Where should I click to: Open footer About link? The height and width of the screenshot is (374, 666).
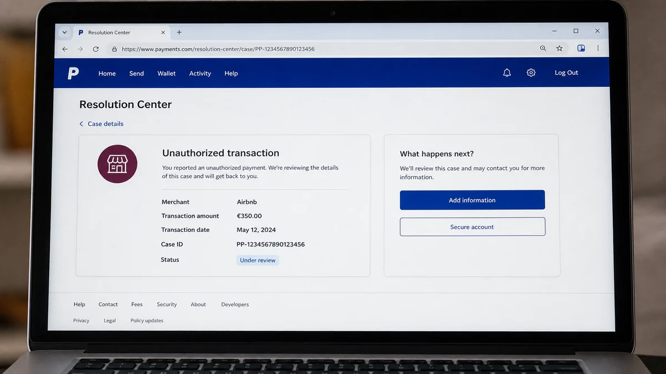click(198, 304)
